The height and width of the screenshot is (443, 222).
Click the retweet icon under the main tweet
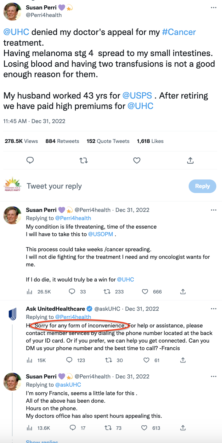tap(83, 161)
